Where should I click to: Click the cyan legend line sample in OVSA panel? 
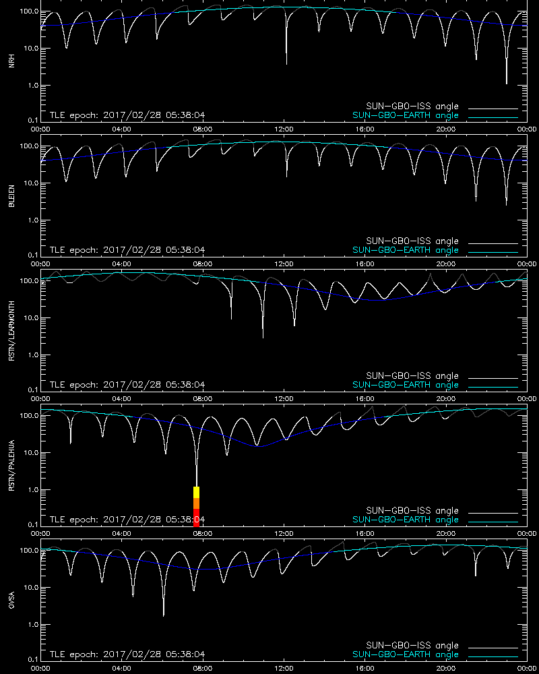493,656
